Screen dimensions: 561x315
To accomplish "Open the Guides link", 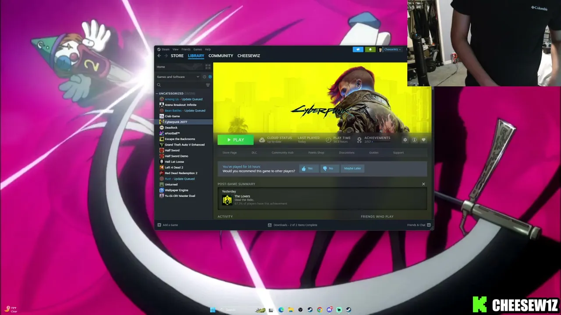I will click(x=374, y=153).
